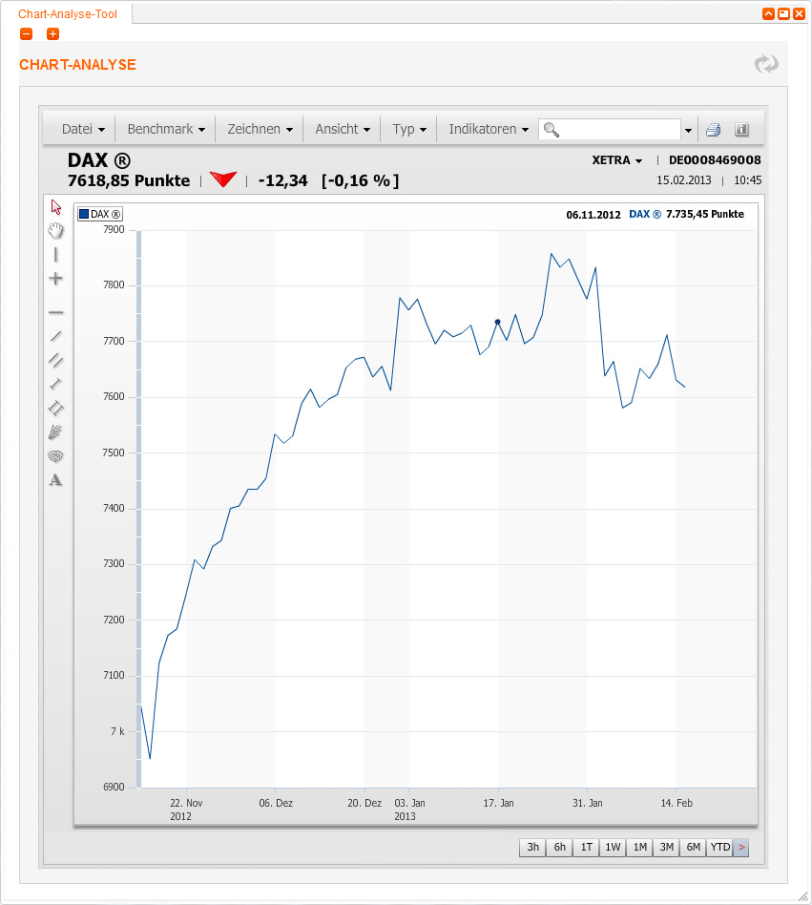The height and width of the screenshot is (905, 812).
Task: Pick the text annotation A tool
Action: point(56,480)
